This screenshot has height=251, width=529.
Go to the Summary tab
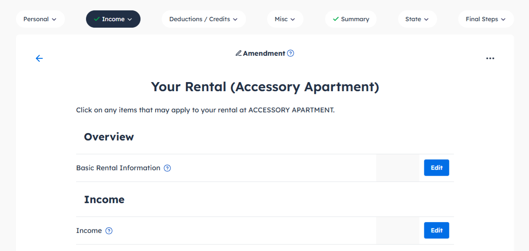(355, 19)
